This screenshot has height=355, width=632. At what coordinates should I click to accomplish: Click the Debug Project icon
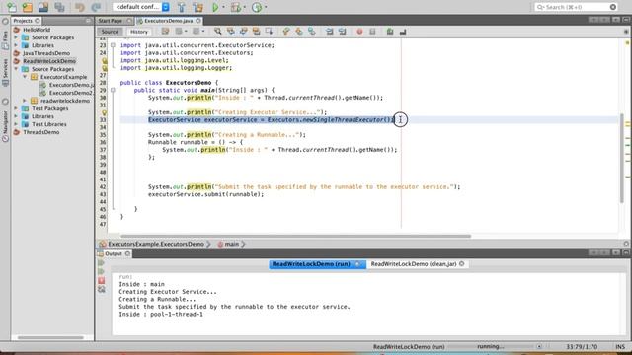[236, 7]
